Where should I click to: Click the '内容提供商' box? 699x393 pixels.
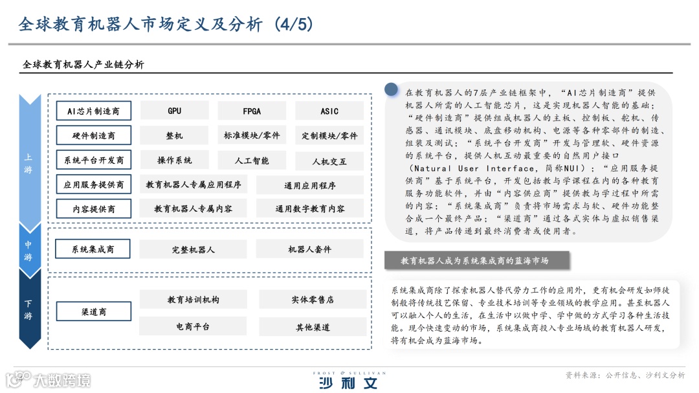(94, 208)
